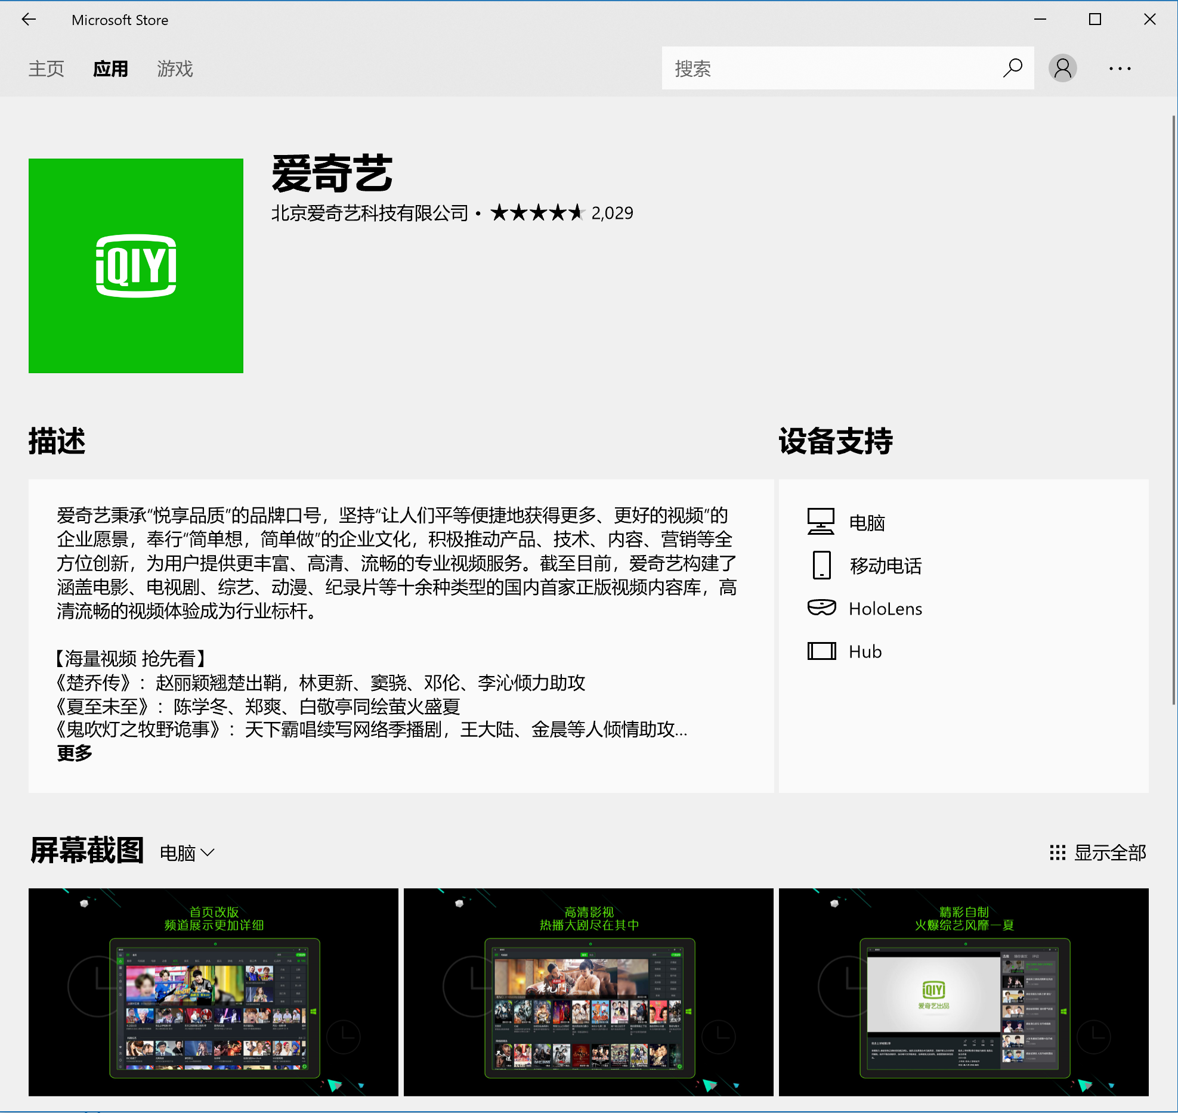Click the 电脑 device support label
1178x1113 pixels.
coord(867,523)
